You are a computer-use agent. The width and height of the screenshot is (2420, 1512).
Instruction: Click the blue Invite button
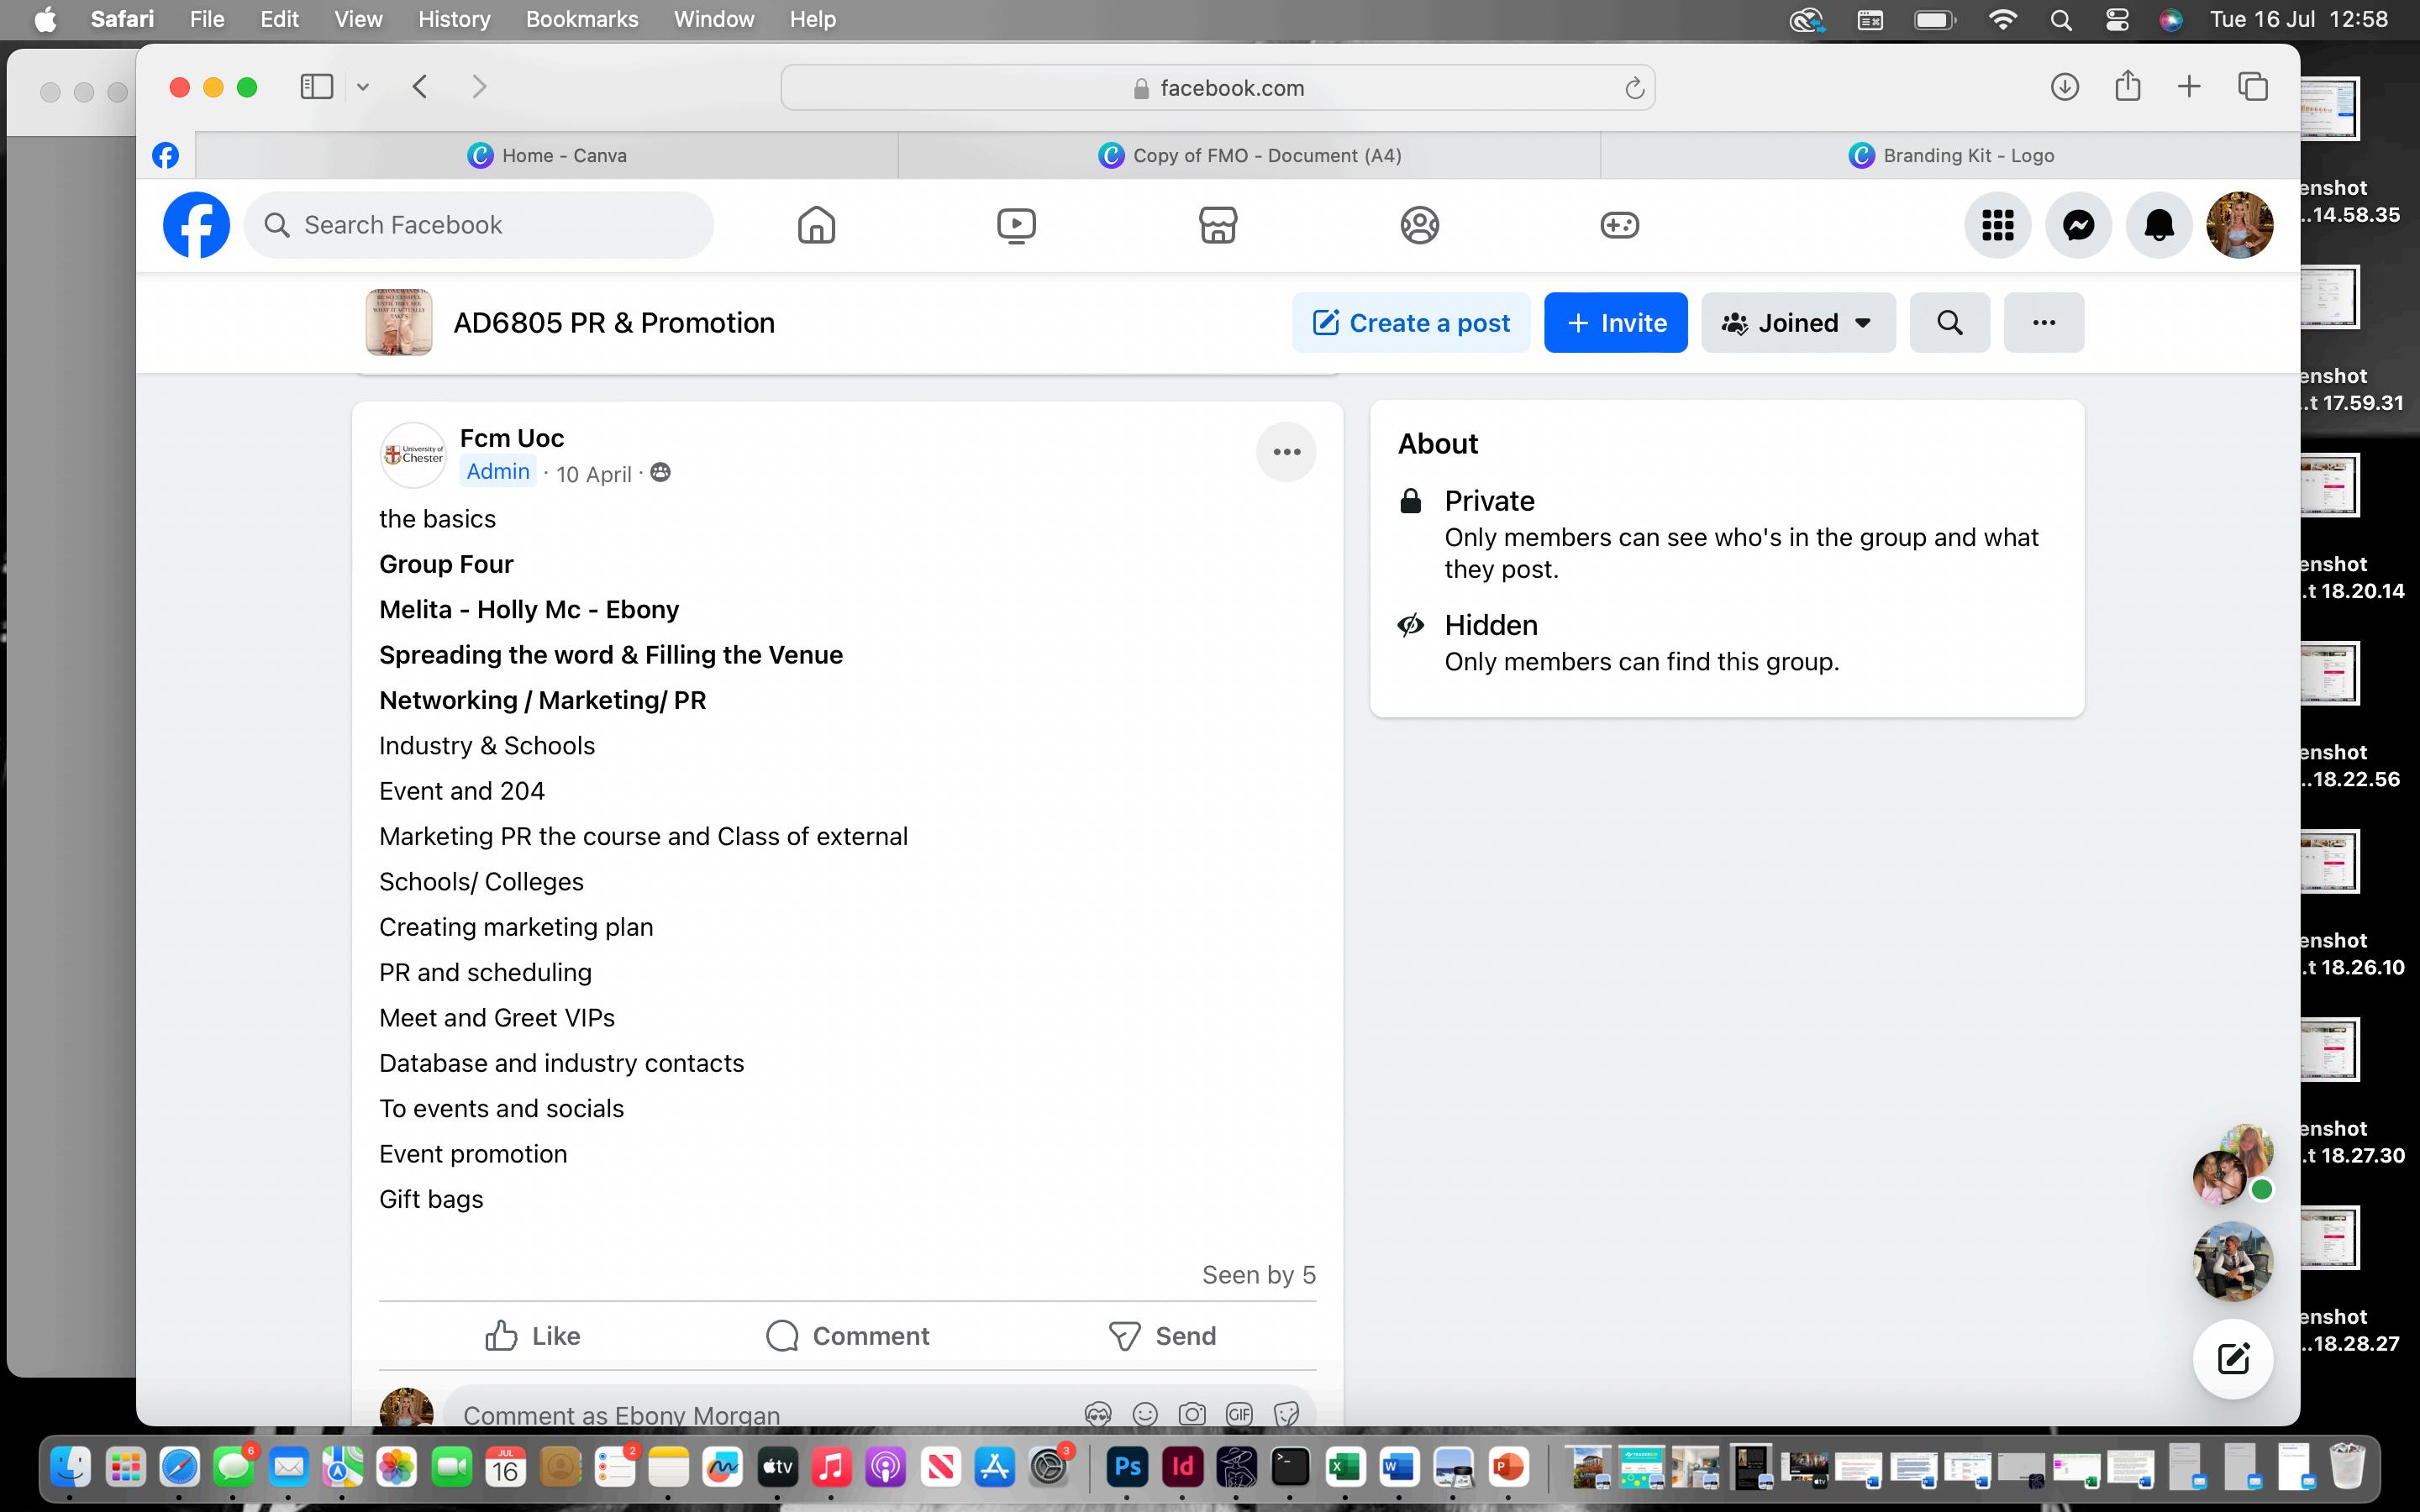pos(1615,323)
